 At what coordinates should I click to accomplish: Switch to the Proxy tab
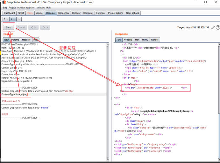pos(30,13)
